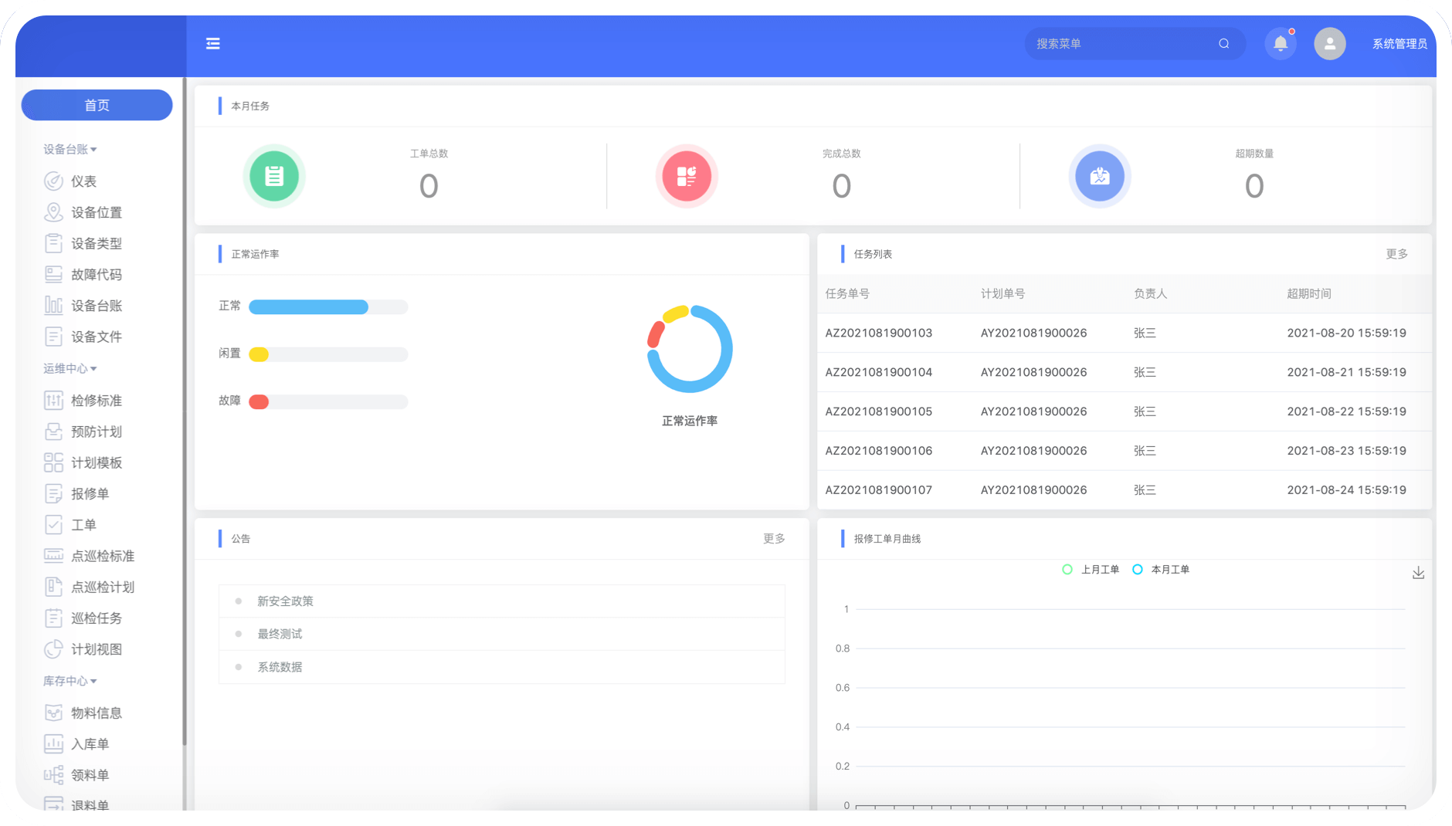Click the blue 正常 progress bar
The height and width of the screenshot is (826, 1452).
[308, 307]
